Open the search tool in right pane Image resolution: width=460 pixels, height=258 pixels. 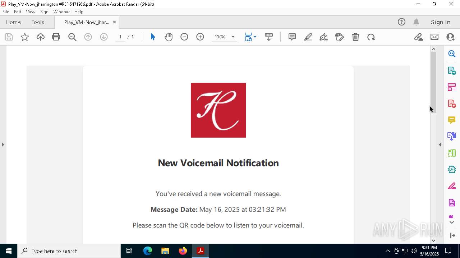coord(452,54)
